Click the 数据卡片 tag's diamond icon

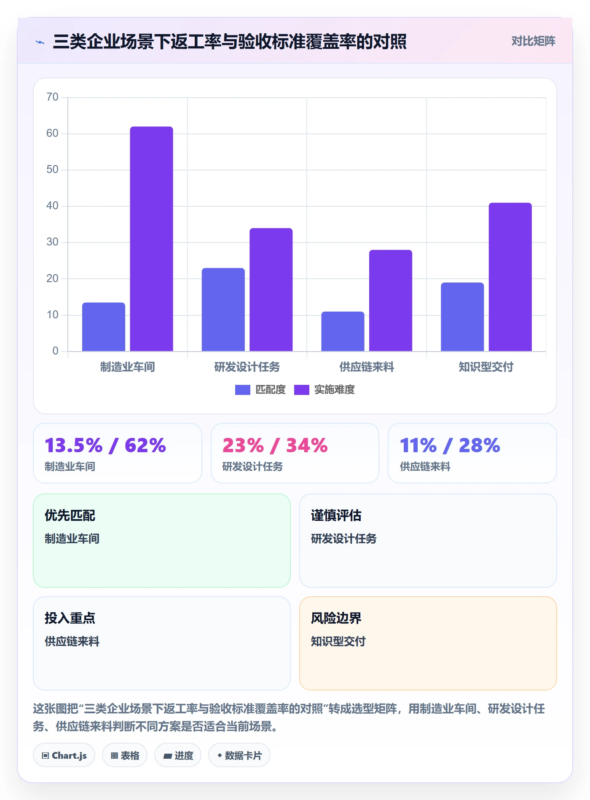220,756
